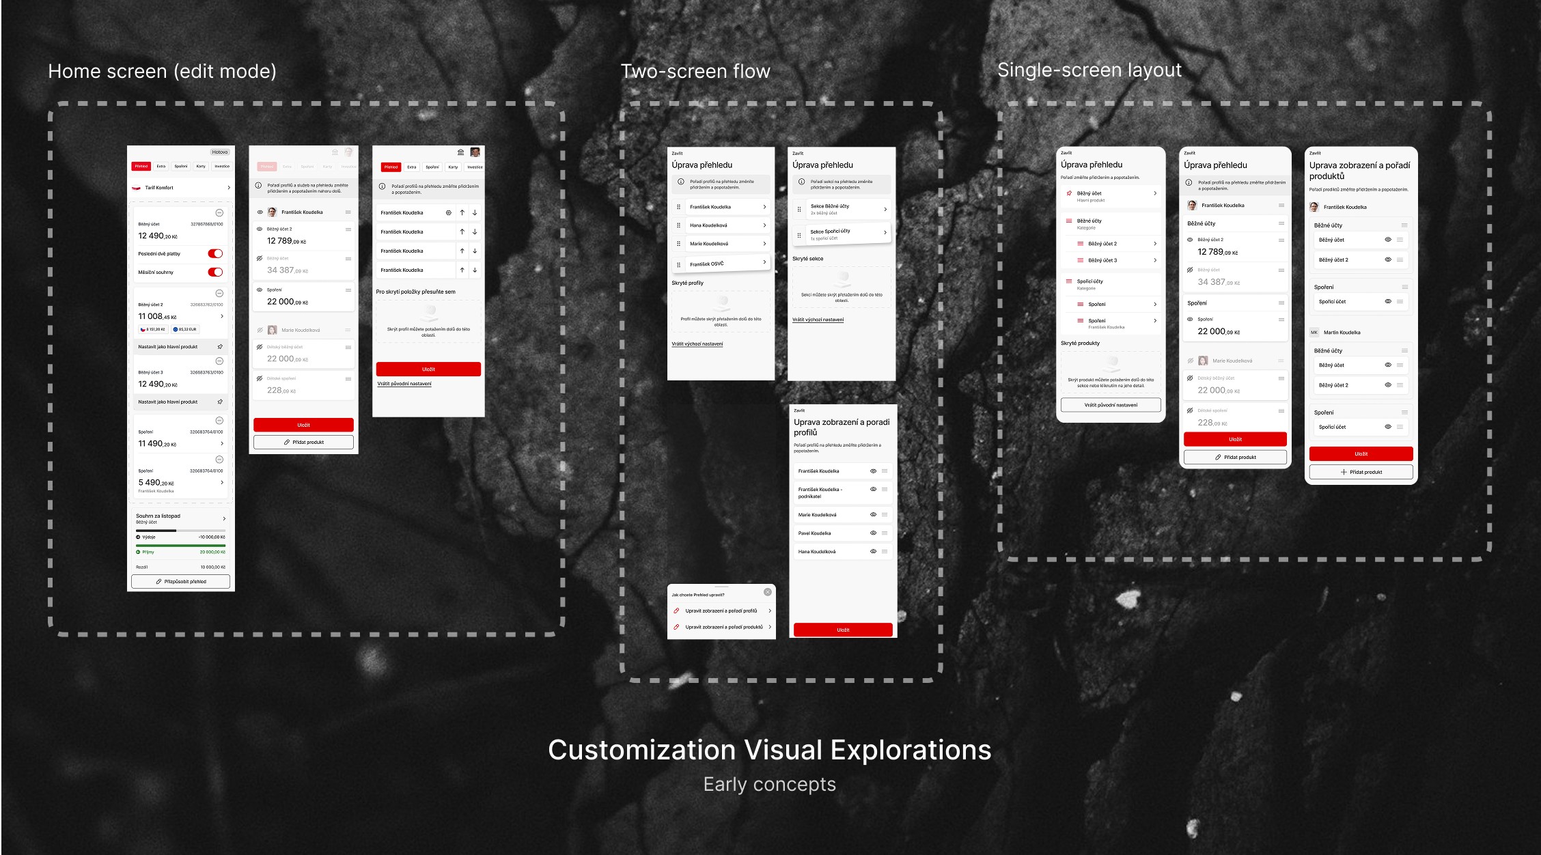1541x855 pixels.
Task: Select the Investice tab on arrow-reorder screen
Action: [475, 167]
